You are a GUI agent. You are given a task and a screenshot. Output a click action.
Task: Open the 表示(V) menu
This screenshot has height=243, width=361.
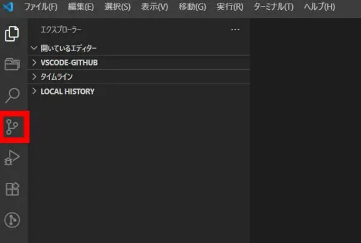[154, 7]
